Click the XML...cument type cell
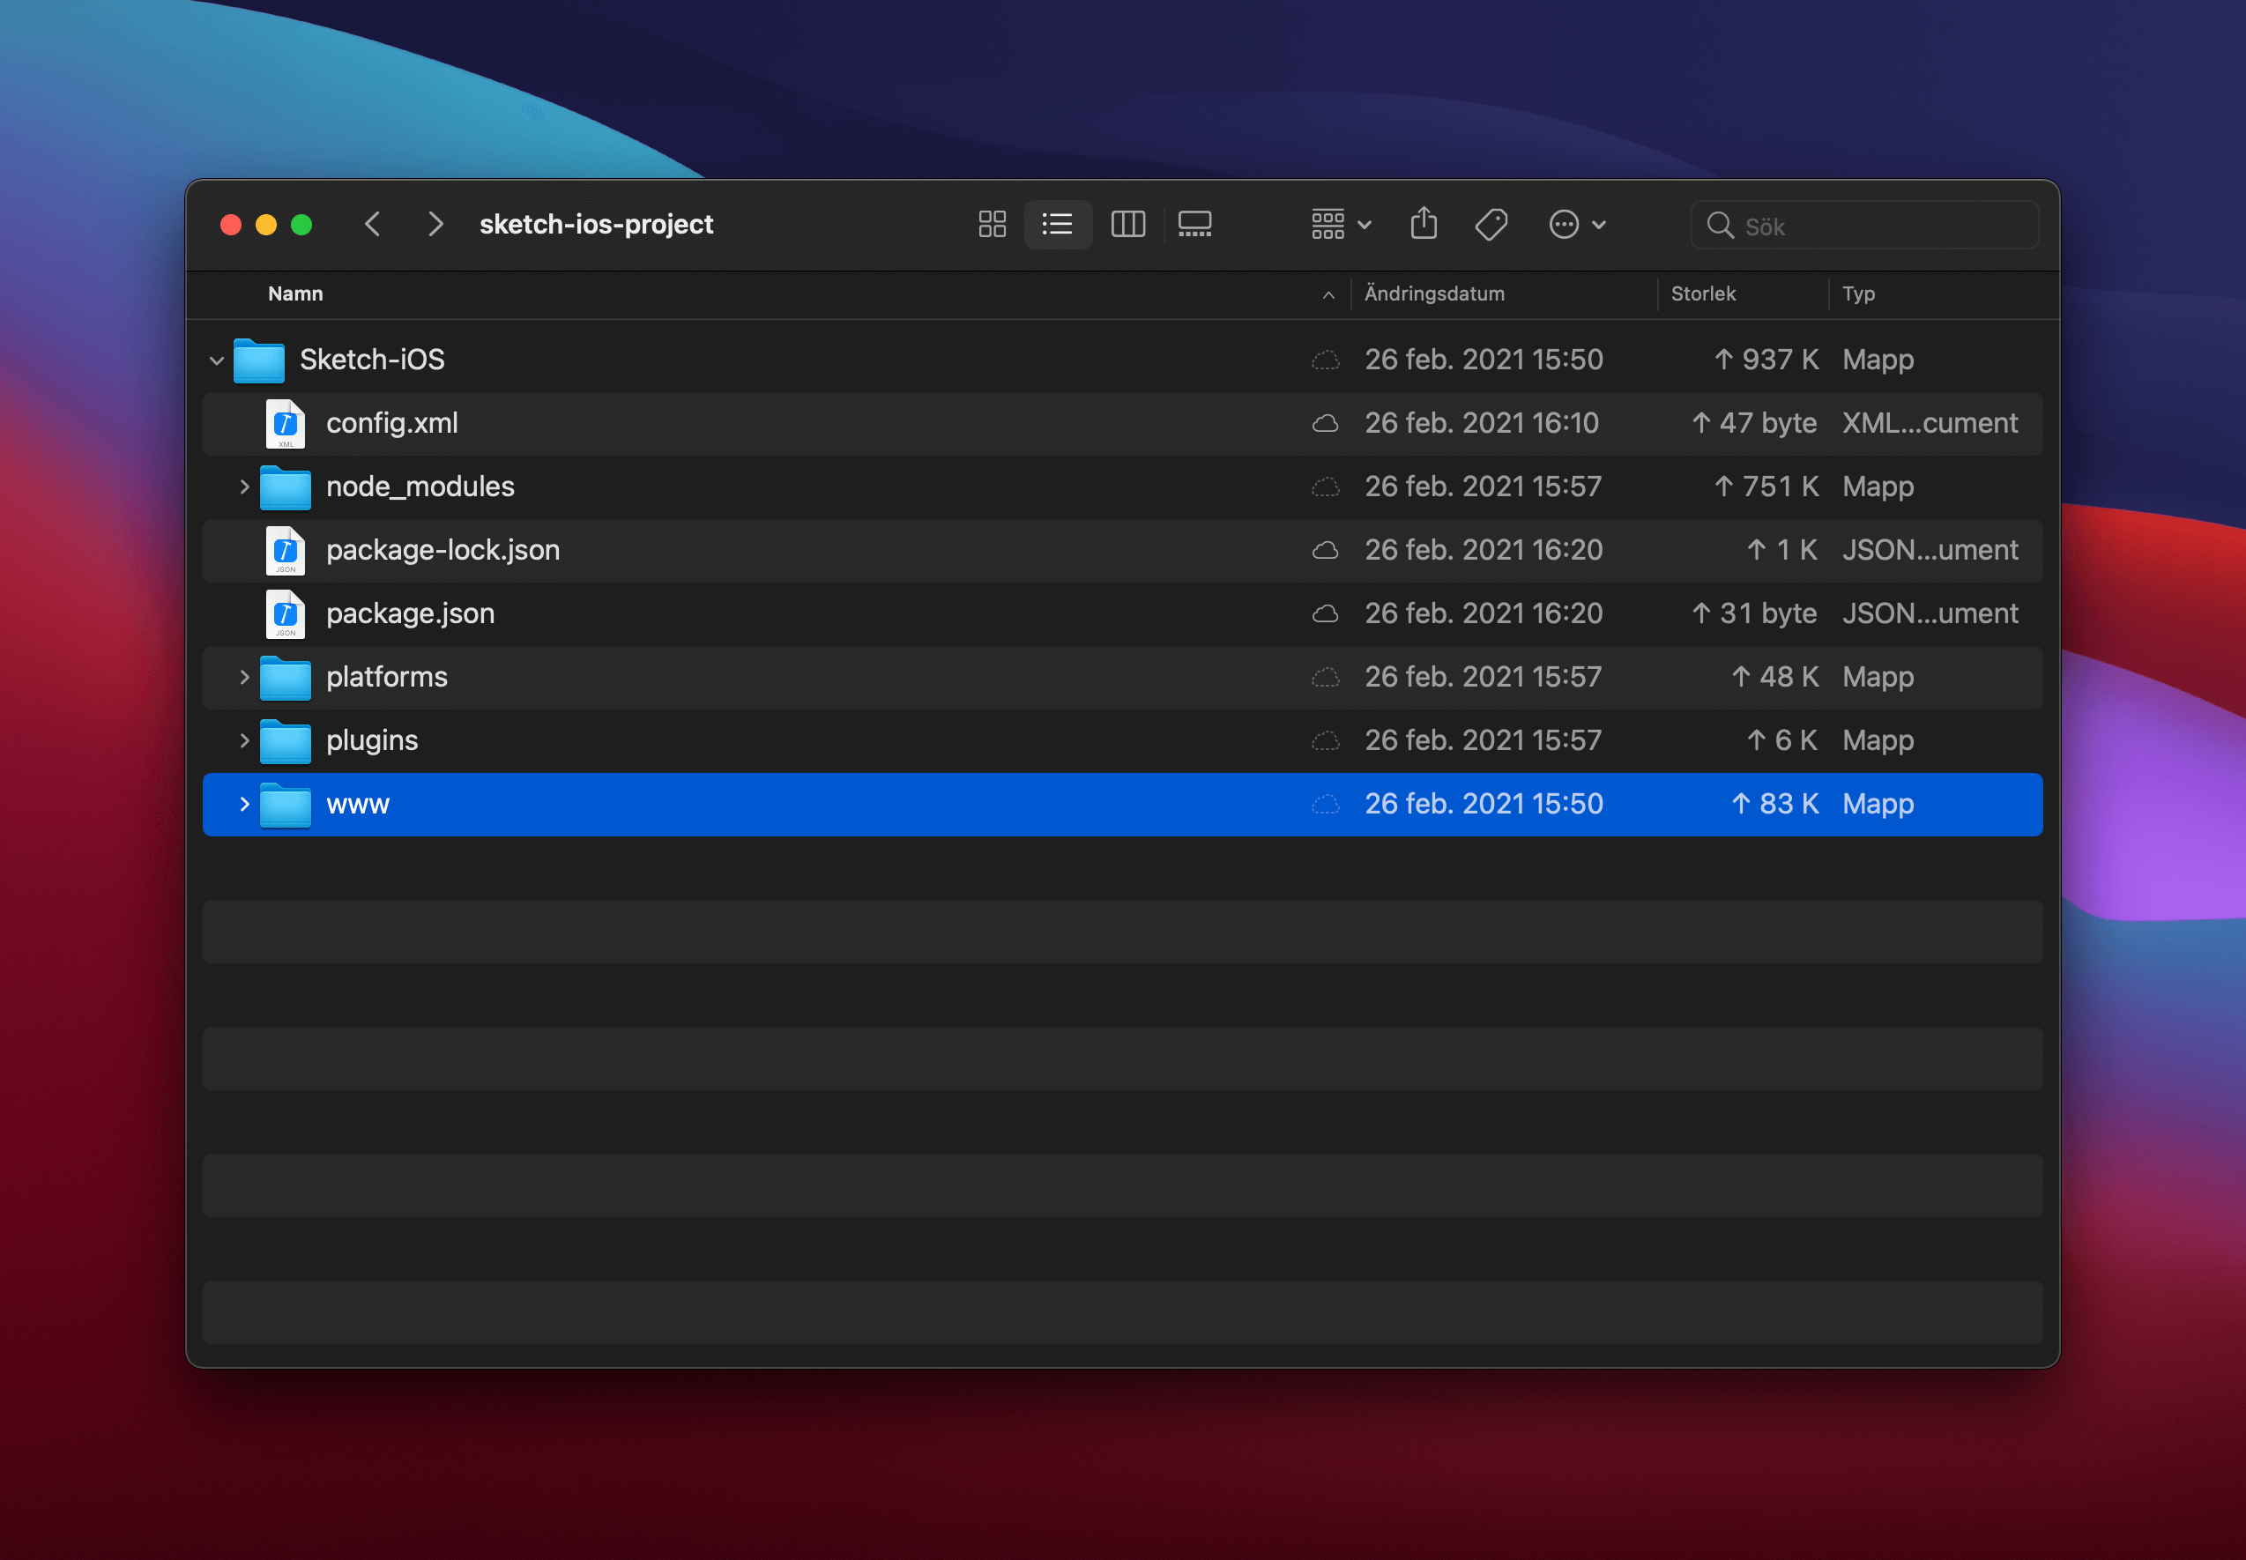 coord(1930,423)
